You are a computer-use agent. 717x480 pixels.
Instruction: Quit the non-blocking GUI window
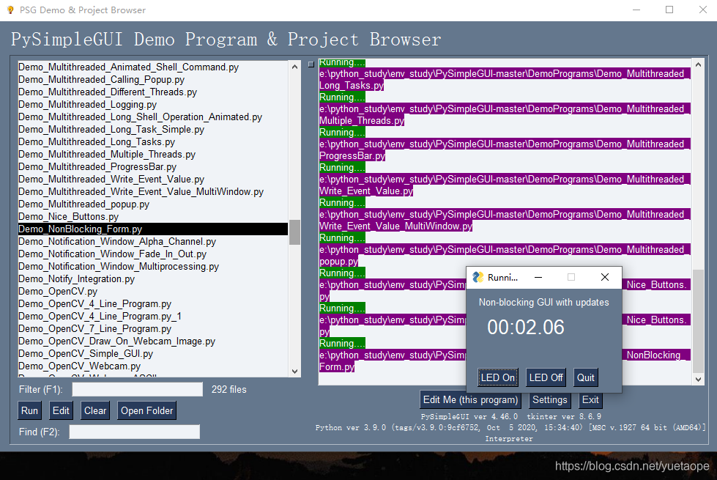586,377
